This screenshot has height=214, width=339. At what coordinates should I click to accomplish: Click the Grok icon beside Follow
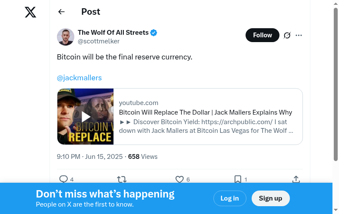[x=287, y=35]
